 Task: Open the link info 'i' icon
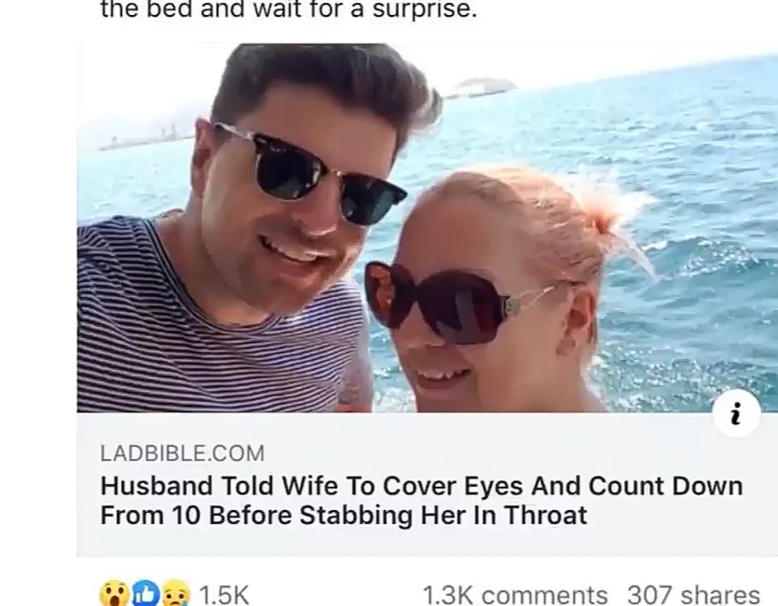point(736,413)
